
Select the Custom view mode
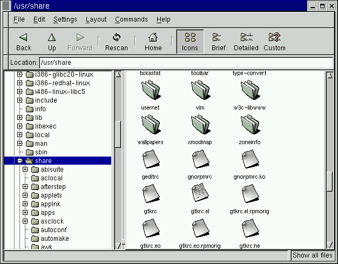pos(274,42)
